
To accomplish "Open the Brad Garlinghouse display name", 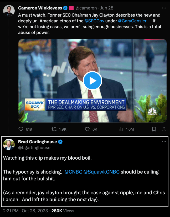I will (37, 142).
